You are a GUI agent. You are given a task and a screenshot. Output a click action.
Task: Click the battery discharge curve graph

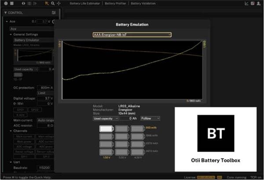132,70
